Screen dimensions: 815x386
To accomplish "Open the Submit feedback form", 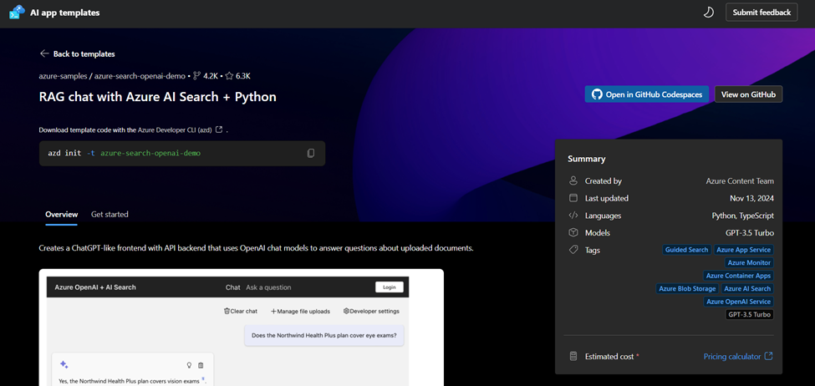I will click(x=762, y=13).
